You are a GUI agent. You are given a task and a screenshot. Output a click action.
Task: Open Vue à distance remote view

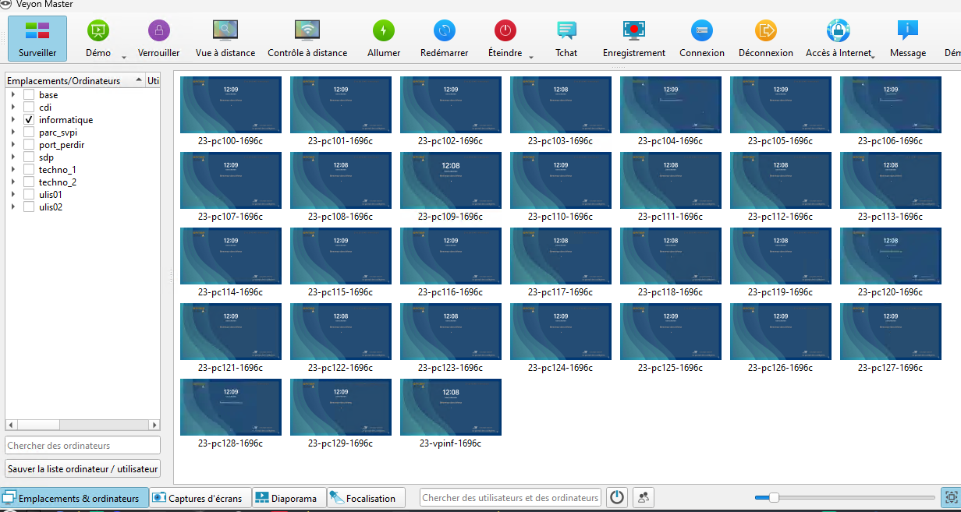225,31
